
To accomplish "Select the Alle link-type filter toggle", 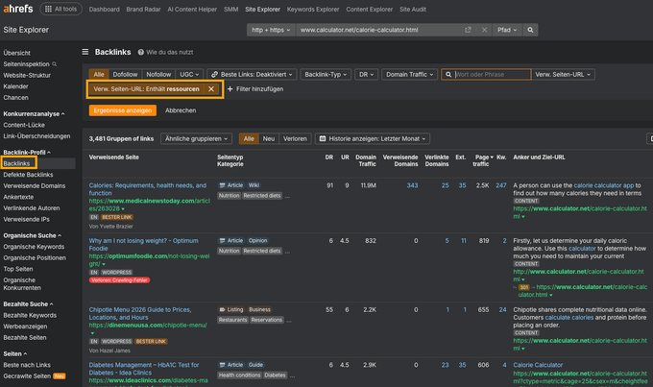I will 99,75.
